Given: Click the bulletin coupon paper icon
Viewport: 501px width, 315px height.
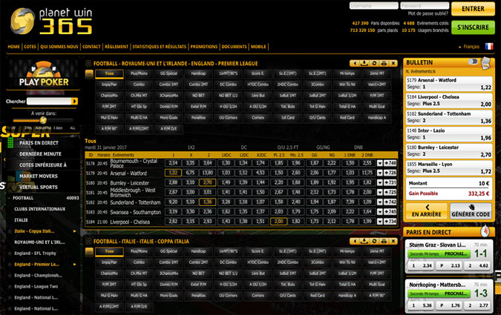Looking at the screenshot, I should pyautogui.click(x=485, y=63).
